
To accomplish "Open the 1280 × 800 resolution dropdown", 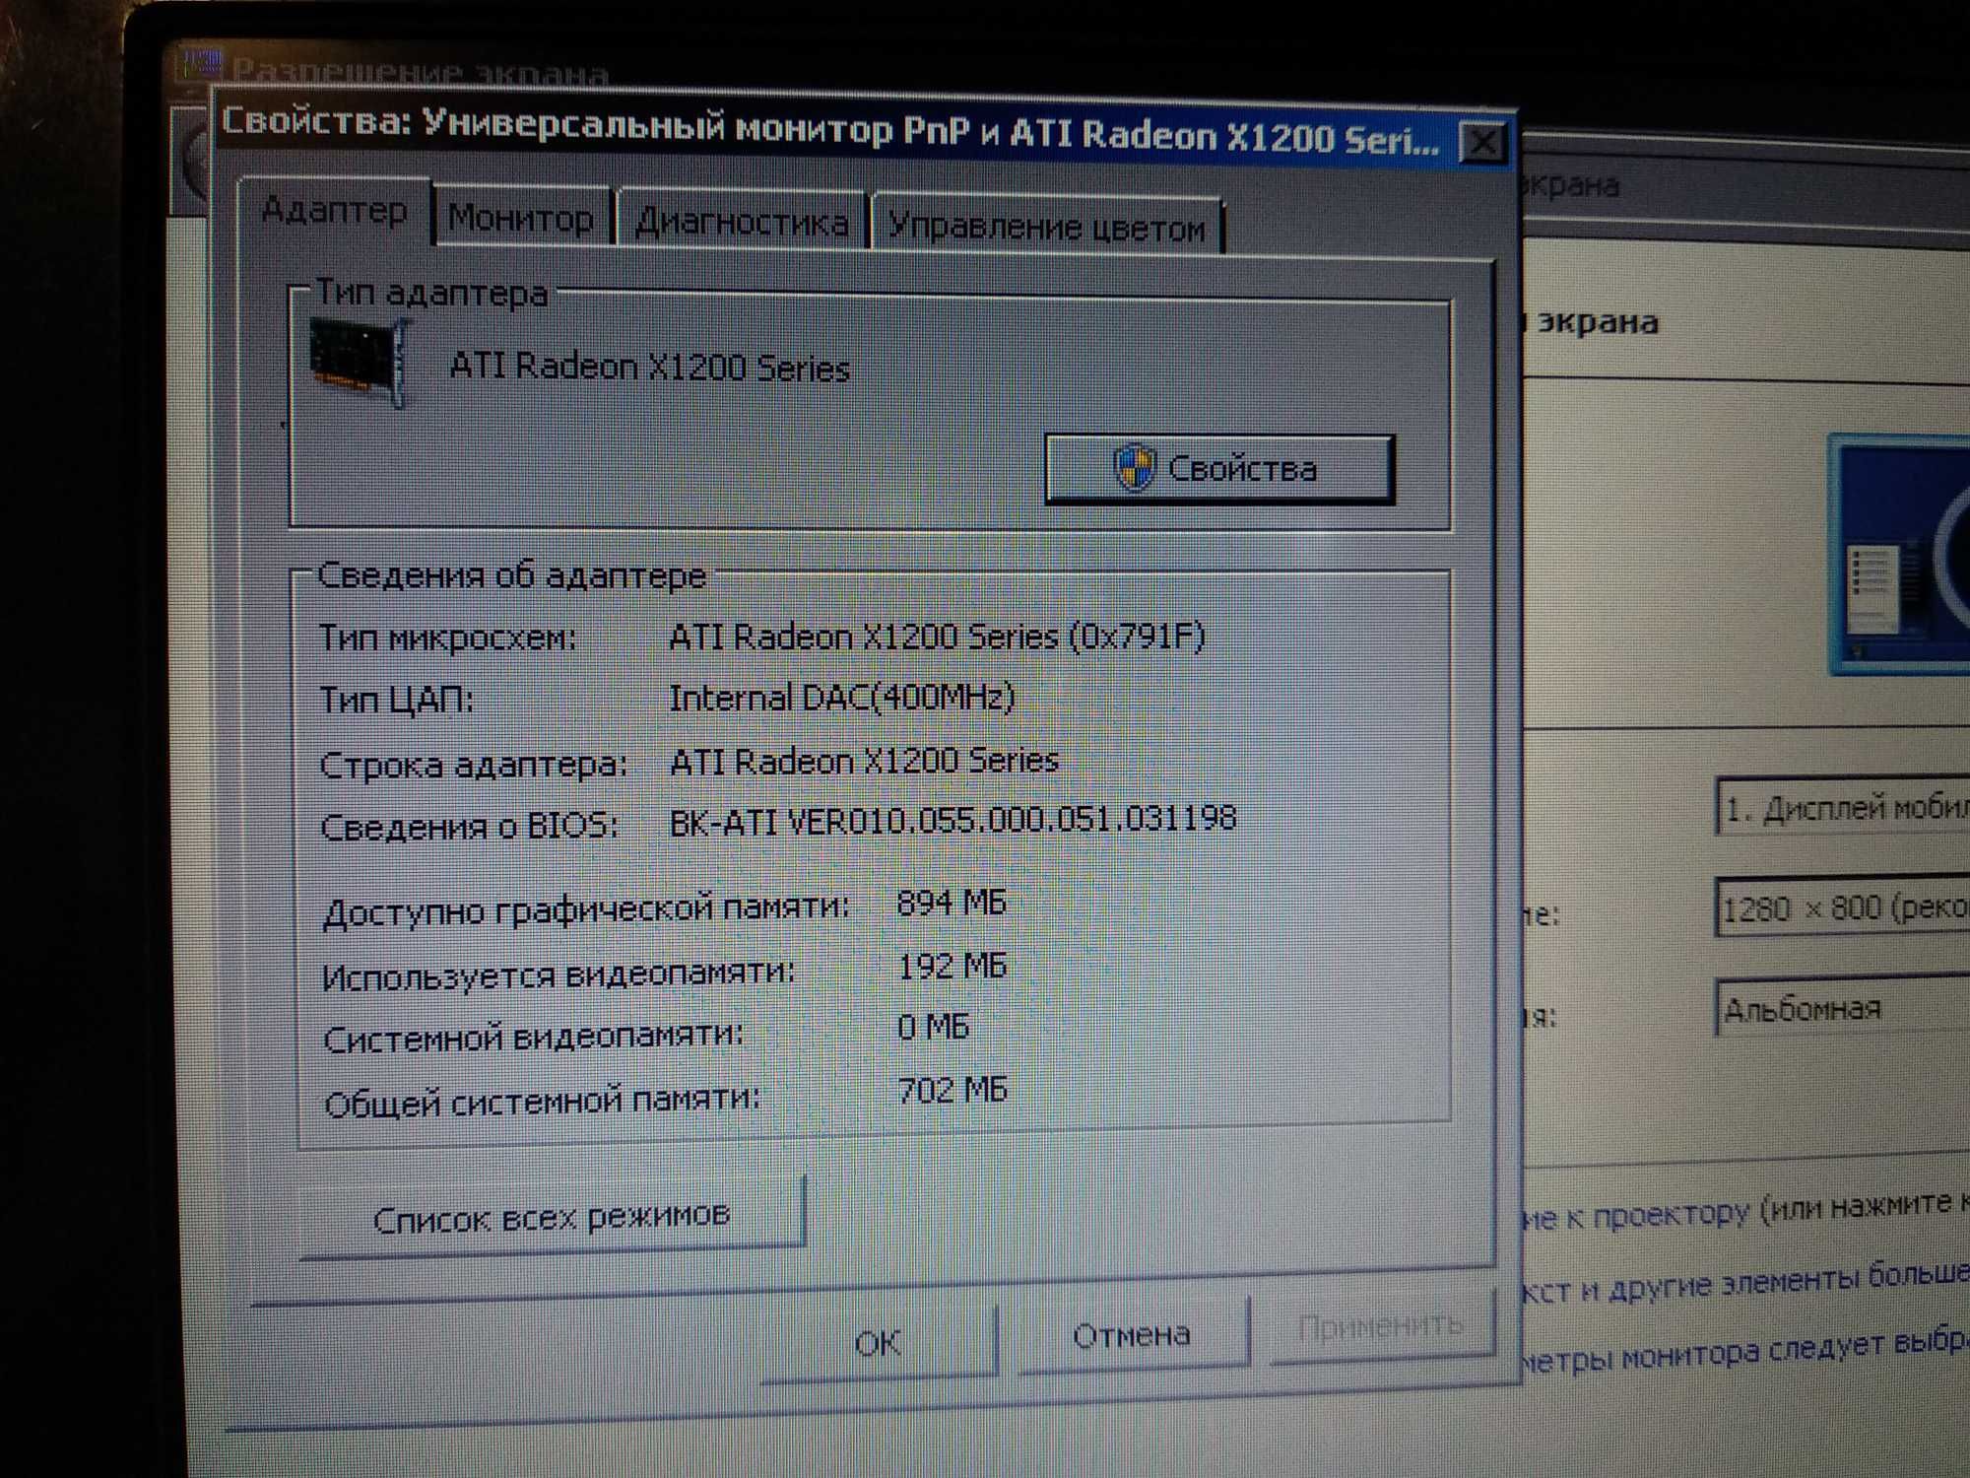I will coord(1843,907).
